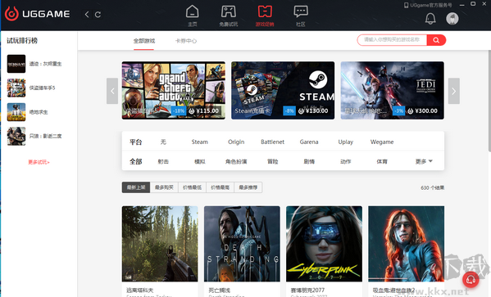491x297 pixels.
Task: Focus the game name search field
Action: pos(392,40)
